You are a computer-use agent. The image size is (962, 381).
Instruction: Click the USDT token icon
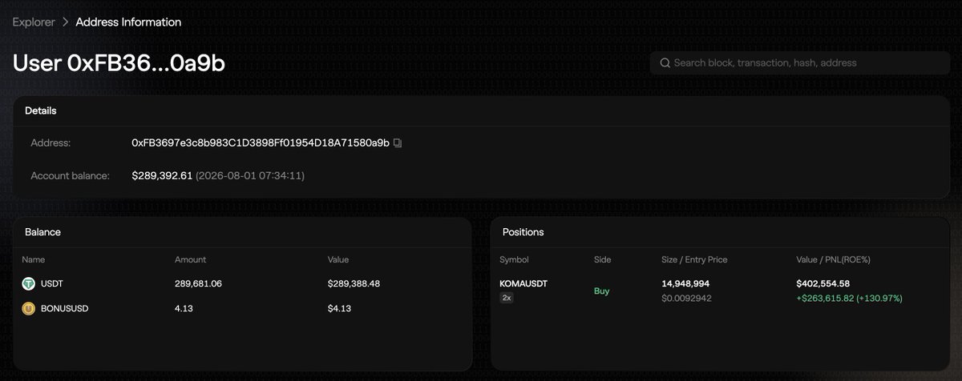click(x=29, y=283)
